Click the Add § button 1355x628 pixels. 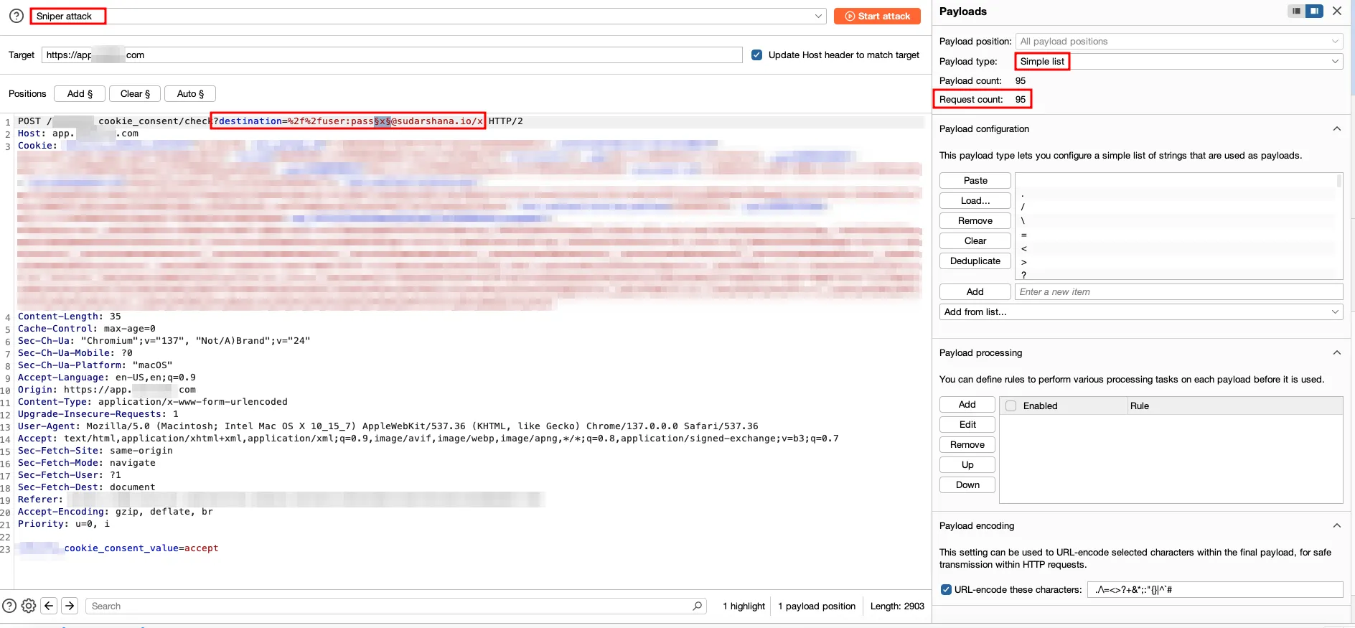[80, 93]
